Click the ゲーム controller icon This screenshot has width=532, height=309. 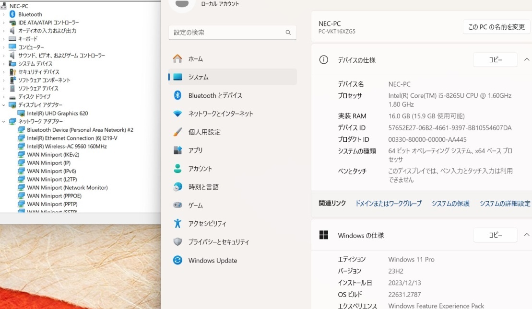177,205
